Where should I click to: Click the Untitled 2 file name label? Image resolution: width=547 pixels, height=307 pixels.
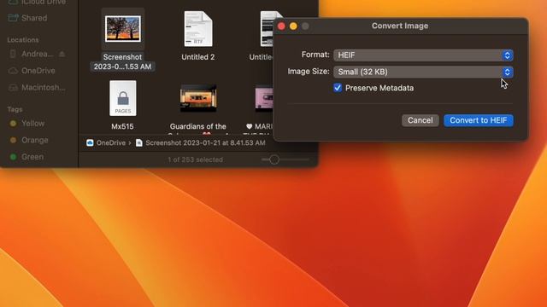[197, 57]
